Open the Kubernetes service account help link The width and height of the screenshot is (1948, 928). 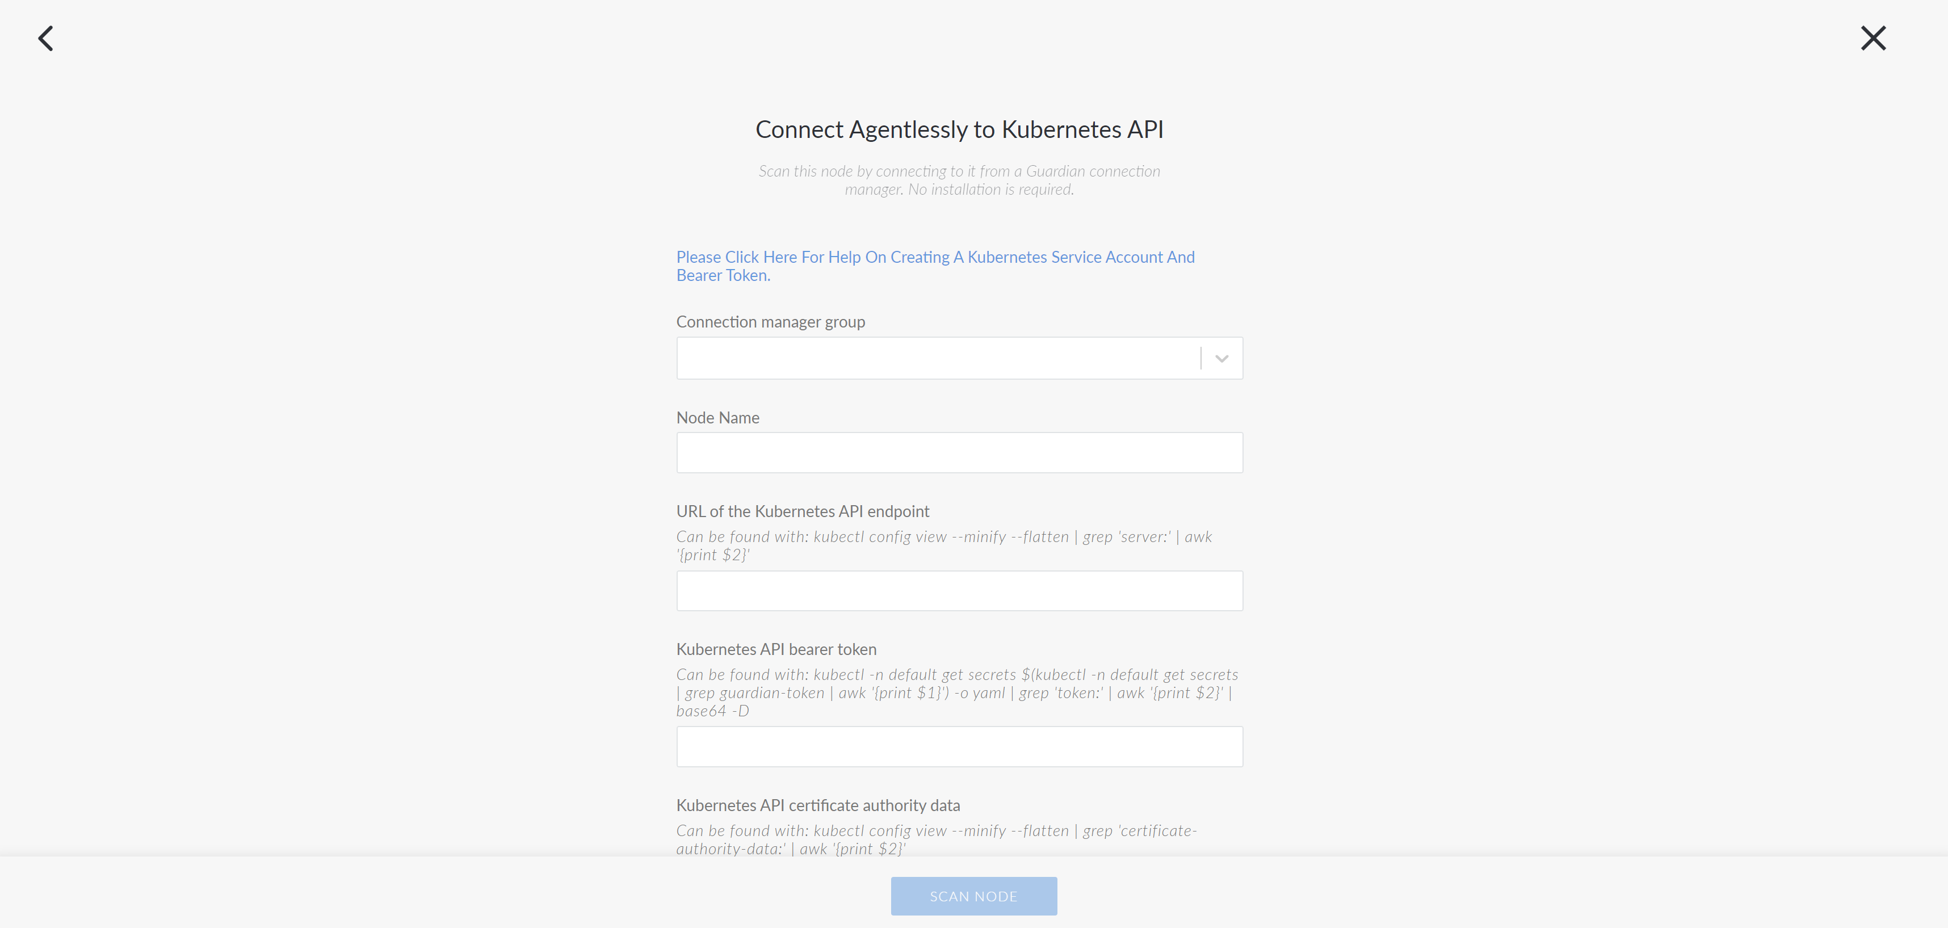pos(935,266)
